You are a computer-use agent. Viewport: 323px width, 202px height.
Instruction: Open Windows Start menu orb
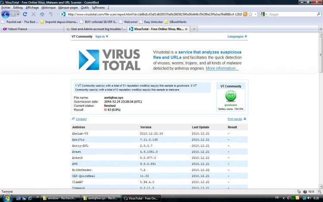[6, 198]
